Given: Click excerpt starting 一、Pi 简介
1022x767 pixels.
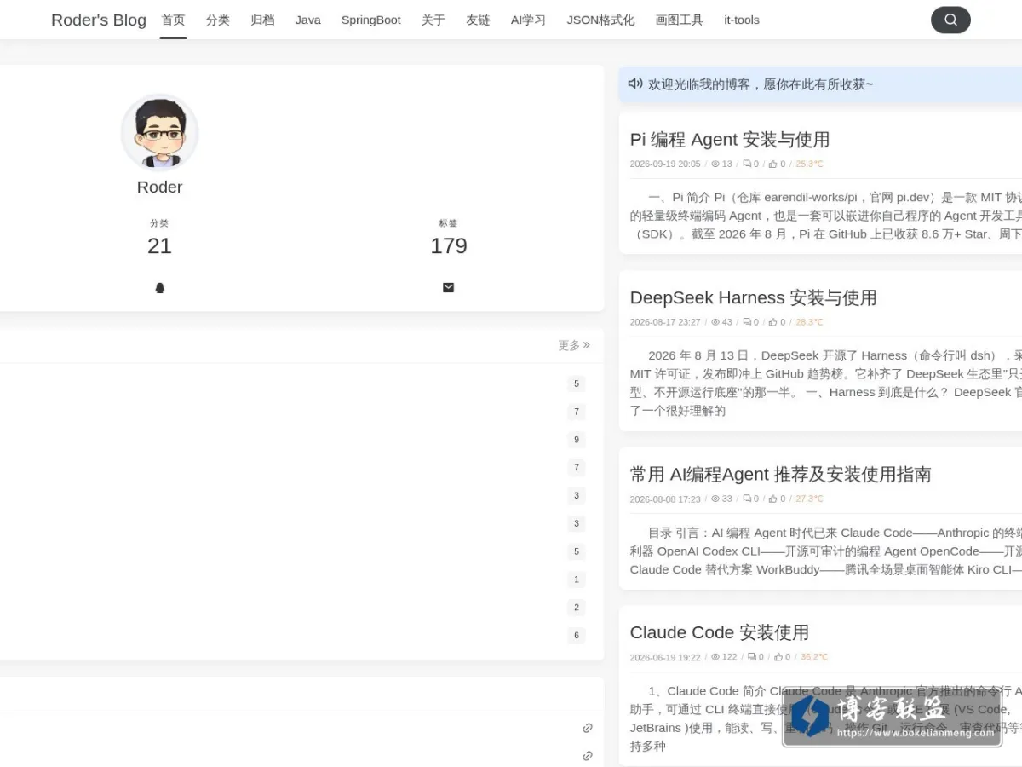Looking at the screenshot, I should [826, 216].
